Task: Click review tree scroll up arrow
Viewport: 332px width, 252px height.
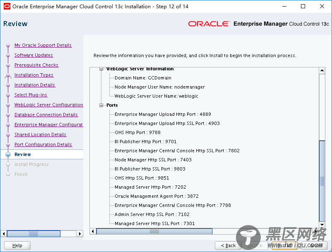Action: point(322,70)
